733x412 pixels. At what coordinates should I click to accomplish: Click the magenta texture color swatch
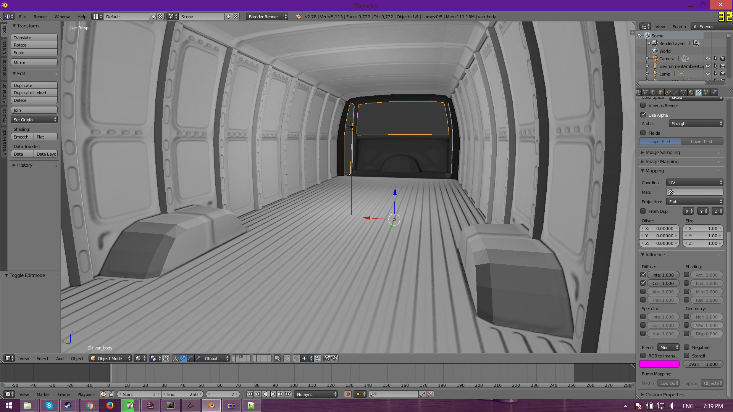(659, 364)
